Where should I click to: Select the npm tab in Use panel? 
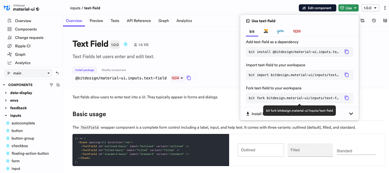pyautogui.click(x=297, y=31)
